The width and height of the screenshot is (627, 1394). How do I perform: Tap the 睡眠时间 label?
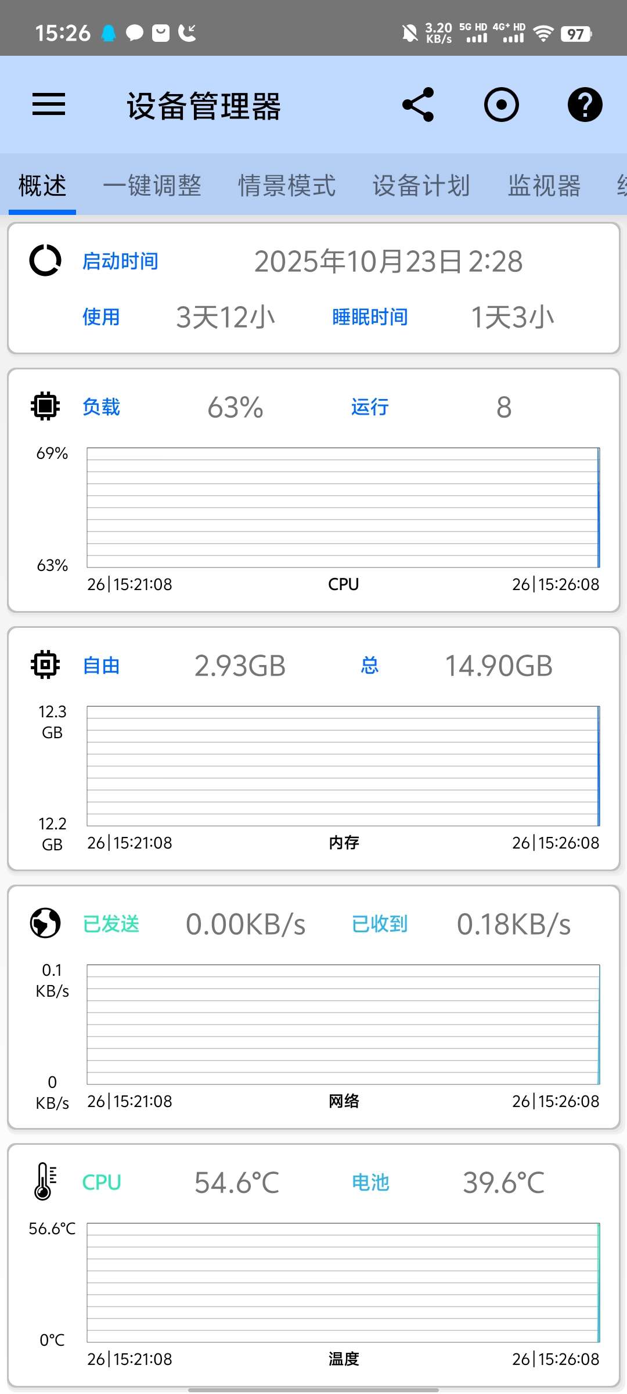click(x=370, y=317)
